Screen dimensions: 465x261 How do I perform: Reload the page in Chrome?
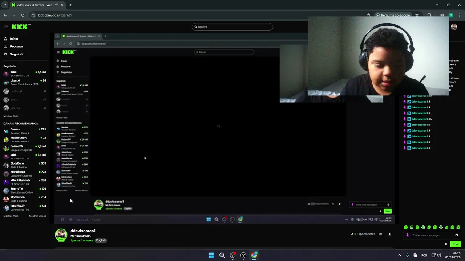23,15
